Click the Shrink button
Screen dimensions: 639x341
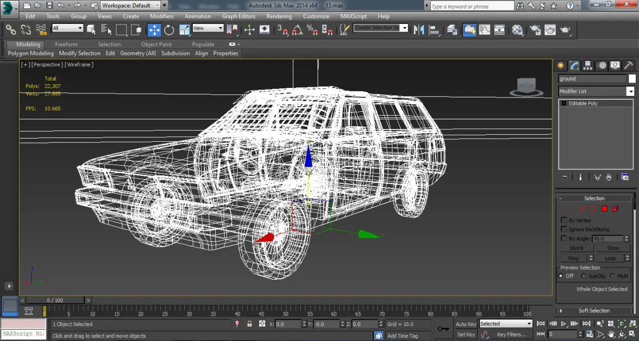(577, 248)
